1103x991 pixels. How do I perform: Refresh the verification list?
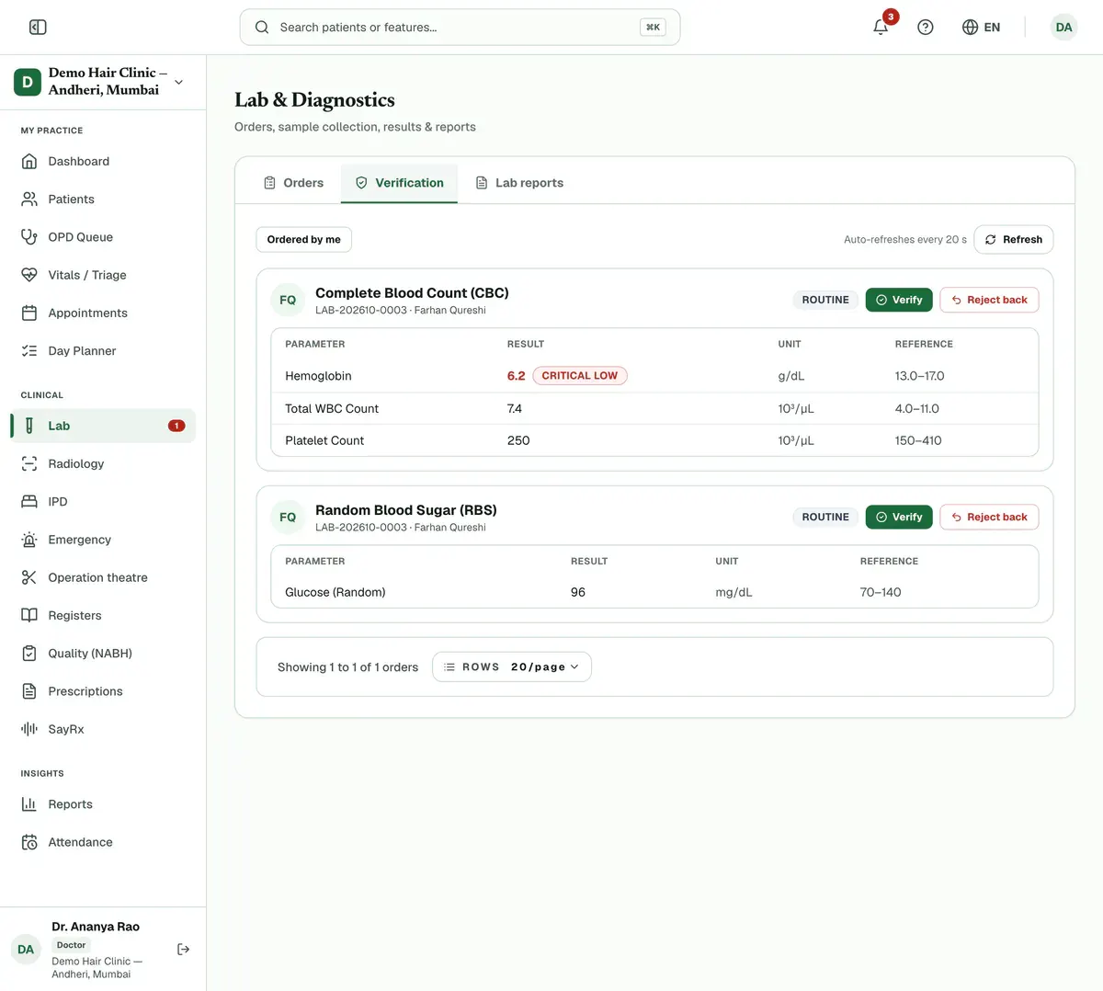pyautogui.click(x=1013, y=239)
